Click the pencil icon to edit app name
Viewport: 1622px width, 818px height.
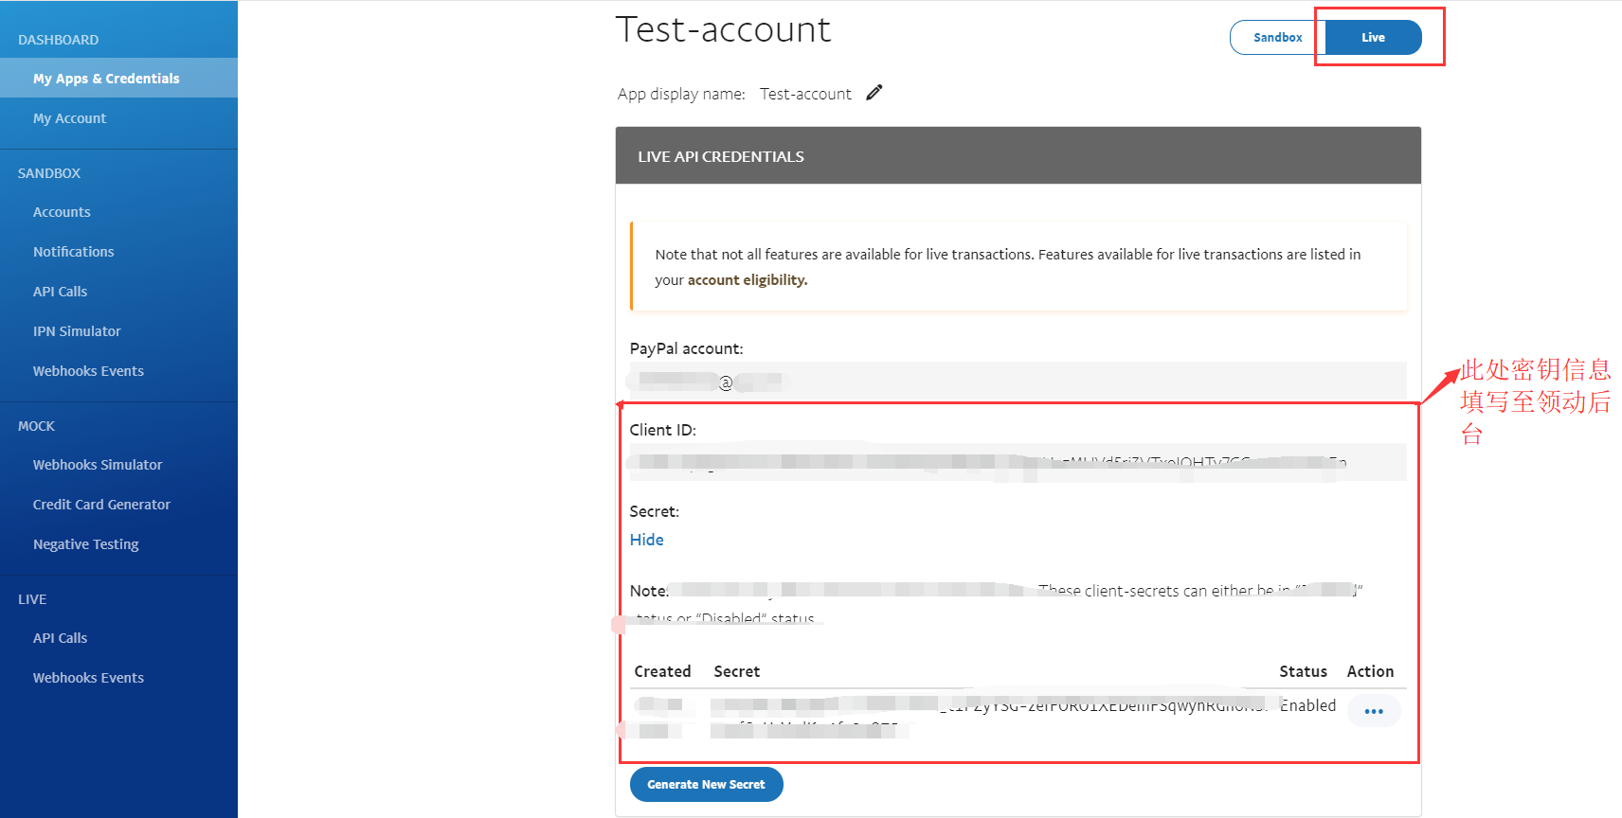pos(874,93)
